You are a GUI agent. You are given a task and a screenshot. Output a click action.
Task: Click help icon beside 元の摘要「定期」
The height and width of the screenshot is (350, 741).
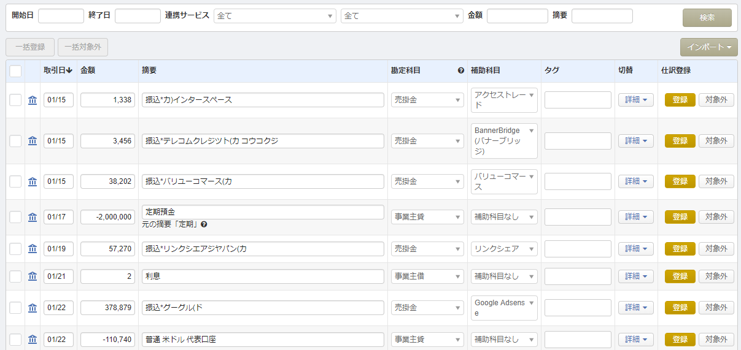204,224
